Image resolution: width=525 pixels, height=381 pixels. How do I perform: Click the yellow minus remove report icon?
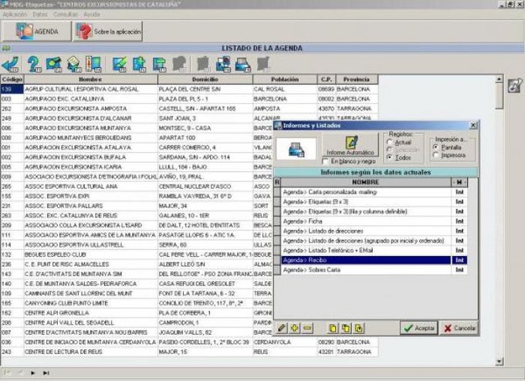(x=307, y=328)
